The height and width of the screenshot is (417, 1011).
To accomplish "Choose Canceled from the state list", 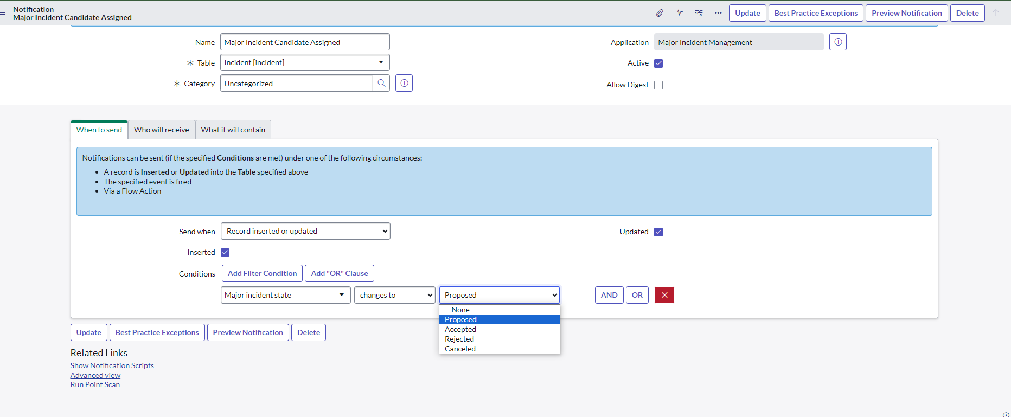I will (500, 349).
